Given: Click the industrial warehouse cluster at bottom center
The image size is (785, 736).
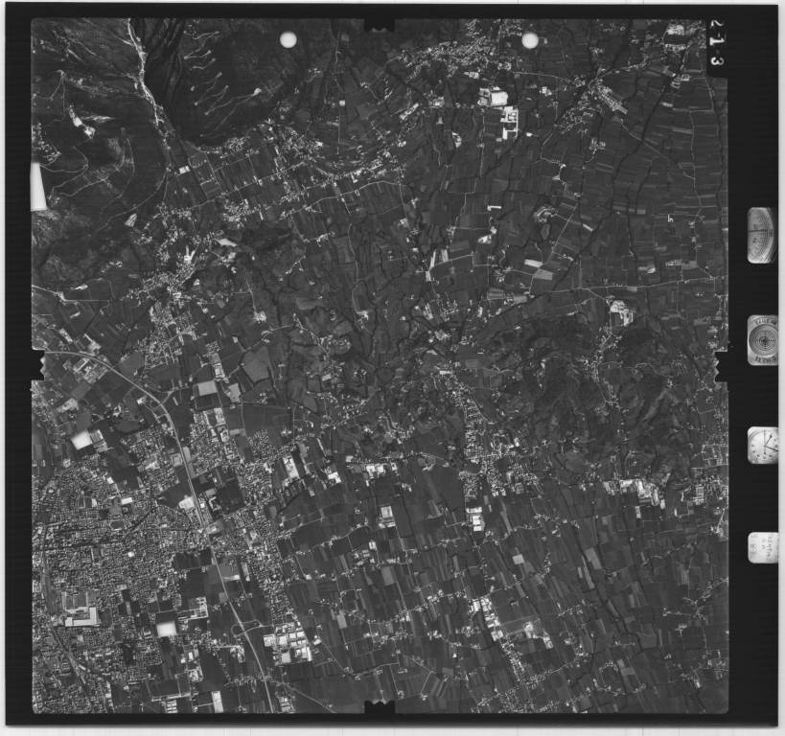Looking at the screenshot, I should tap(290, 644).
